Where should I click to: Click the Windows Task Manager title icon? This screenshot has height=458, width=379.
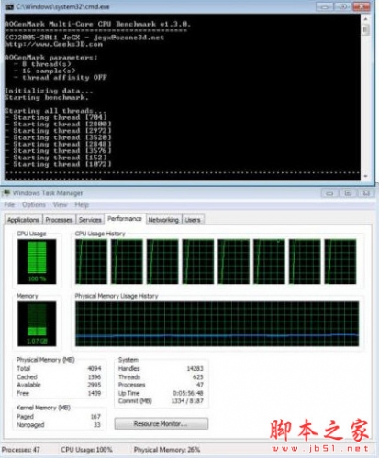tap(6, 192)
